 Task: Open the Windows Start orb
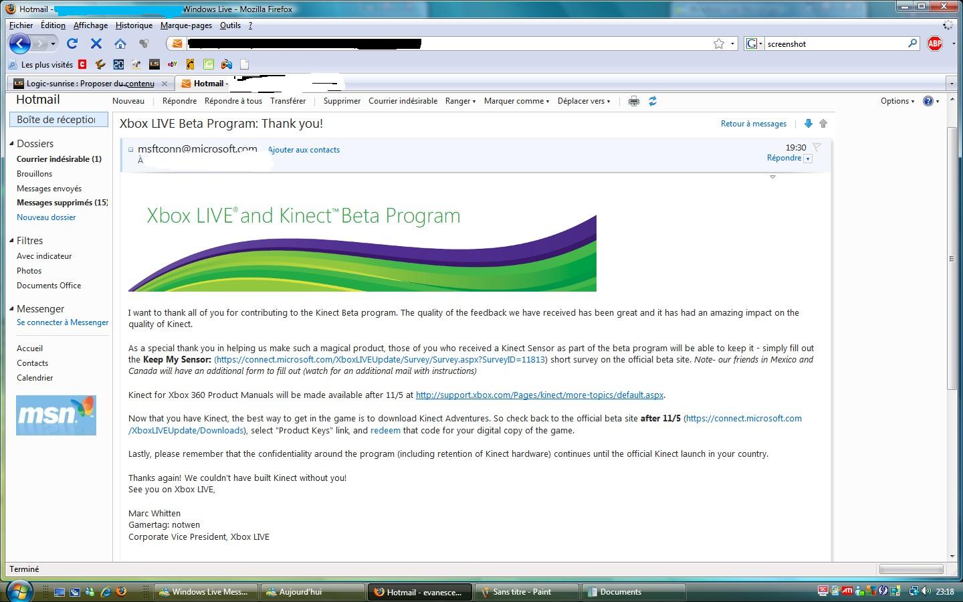19,591
